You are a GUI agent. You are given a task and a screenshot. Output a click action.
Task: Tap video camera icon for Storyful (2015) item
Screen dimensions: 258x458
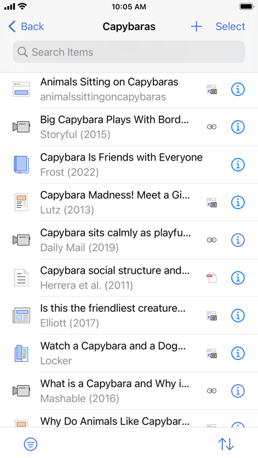[21, 127]
